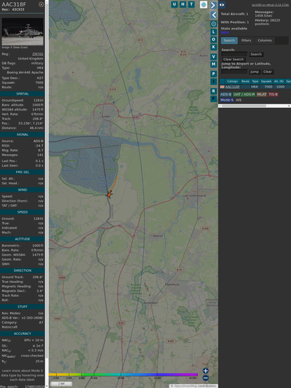The height and width of the screenshot is (388, 291).
Task: Click the AIS legend label
Action: pyautogui.click(x=239, y=100)
